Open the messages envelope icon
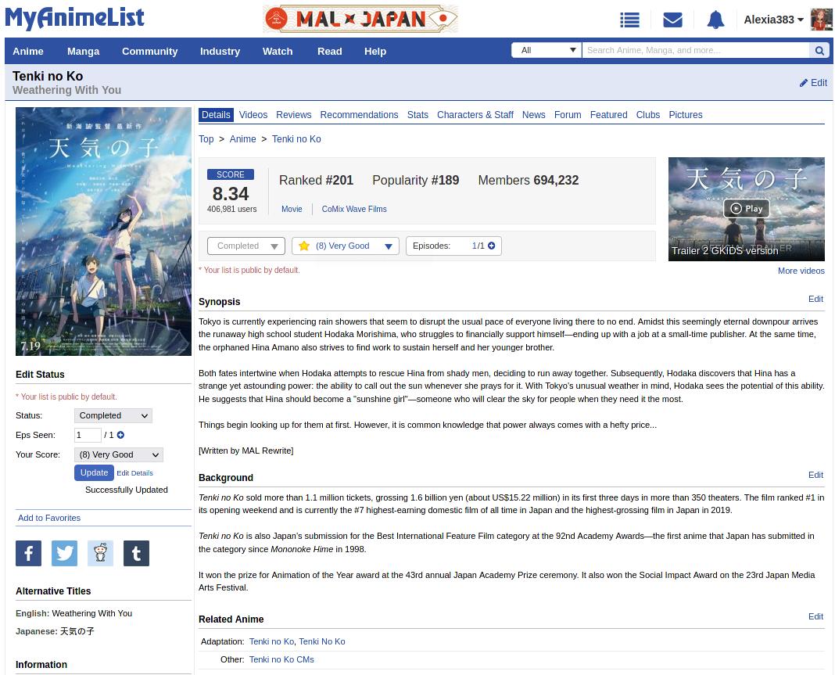Viewport: 835px width, 675px height. click(672, 20)
